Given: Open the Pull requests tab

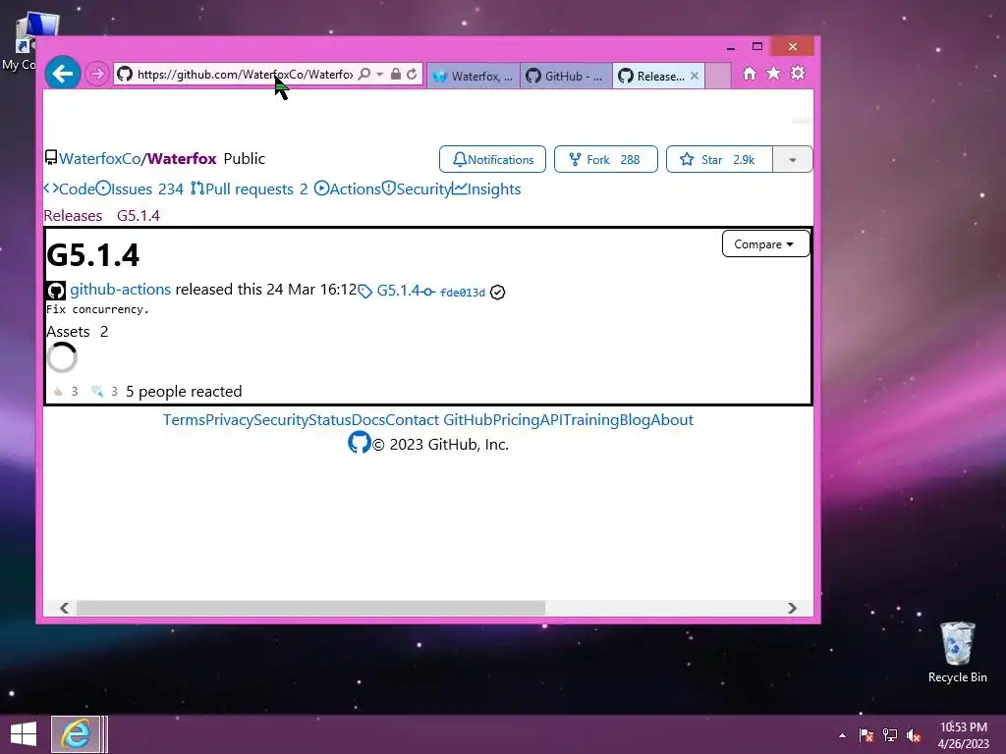Looking at the screenshot, I should pyautogui.click(x=249, y=189).
